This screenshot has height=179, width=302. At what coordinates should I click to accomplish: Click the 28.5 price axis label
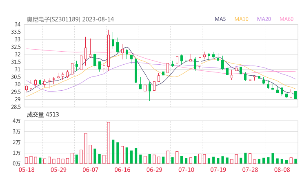point(16,107)
